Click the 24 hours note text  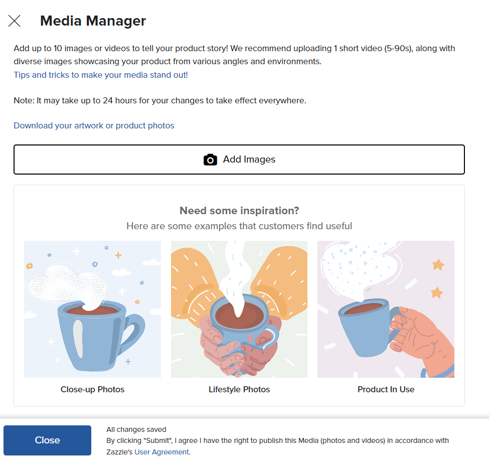159,101
